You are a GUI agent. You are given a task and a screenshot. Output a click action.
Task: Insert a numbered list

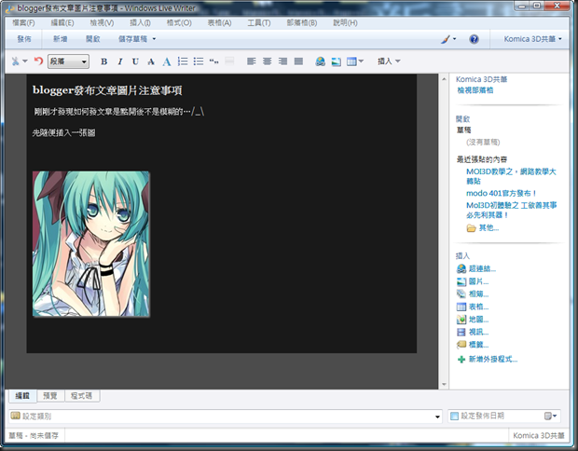(183, 61)
